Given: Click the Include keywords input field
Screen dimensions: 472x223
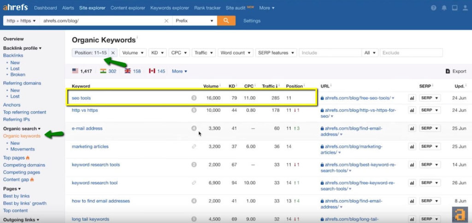Looking at the screenshot, I should pyautogui.click(x=330, y=53).
